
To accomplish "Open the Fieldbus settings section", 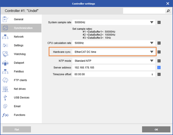I will [19, 71].
